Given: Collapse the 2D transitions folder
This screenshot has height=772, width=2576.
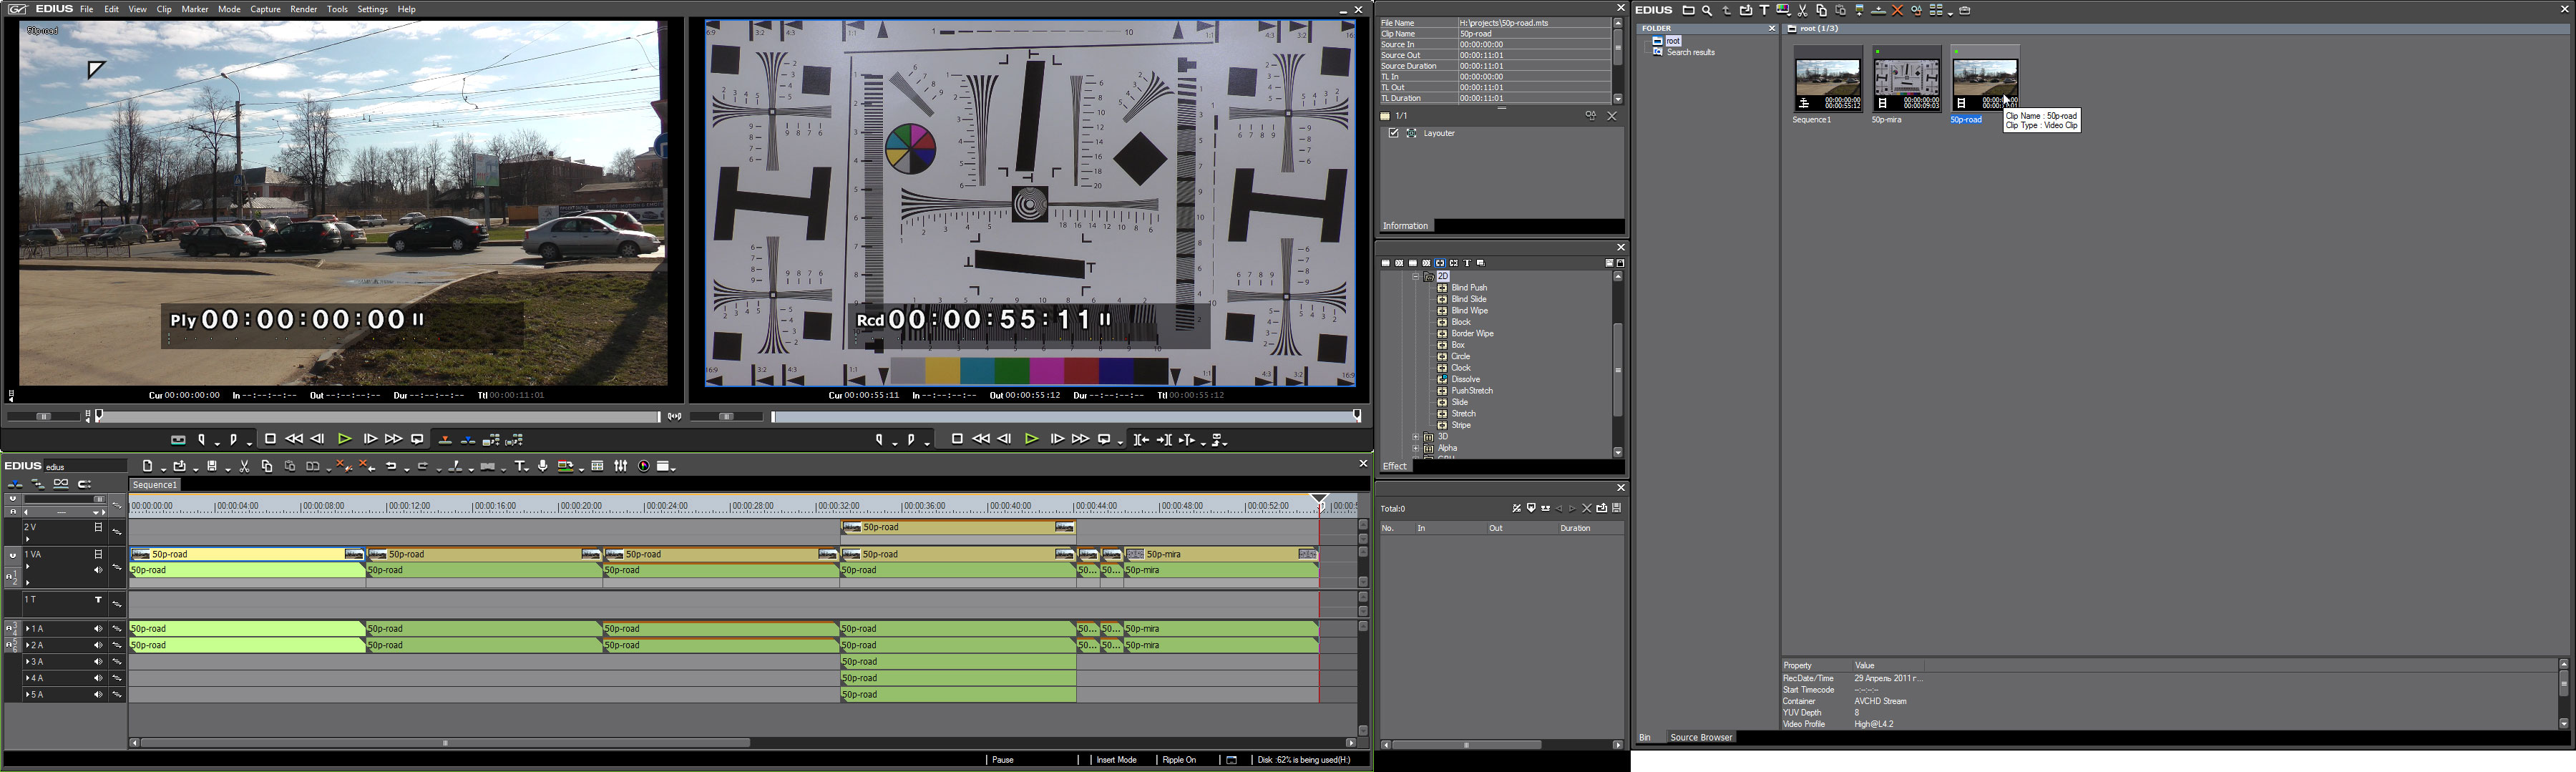Looking at the screenshot, I should [1416, 277].
